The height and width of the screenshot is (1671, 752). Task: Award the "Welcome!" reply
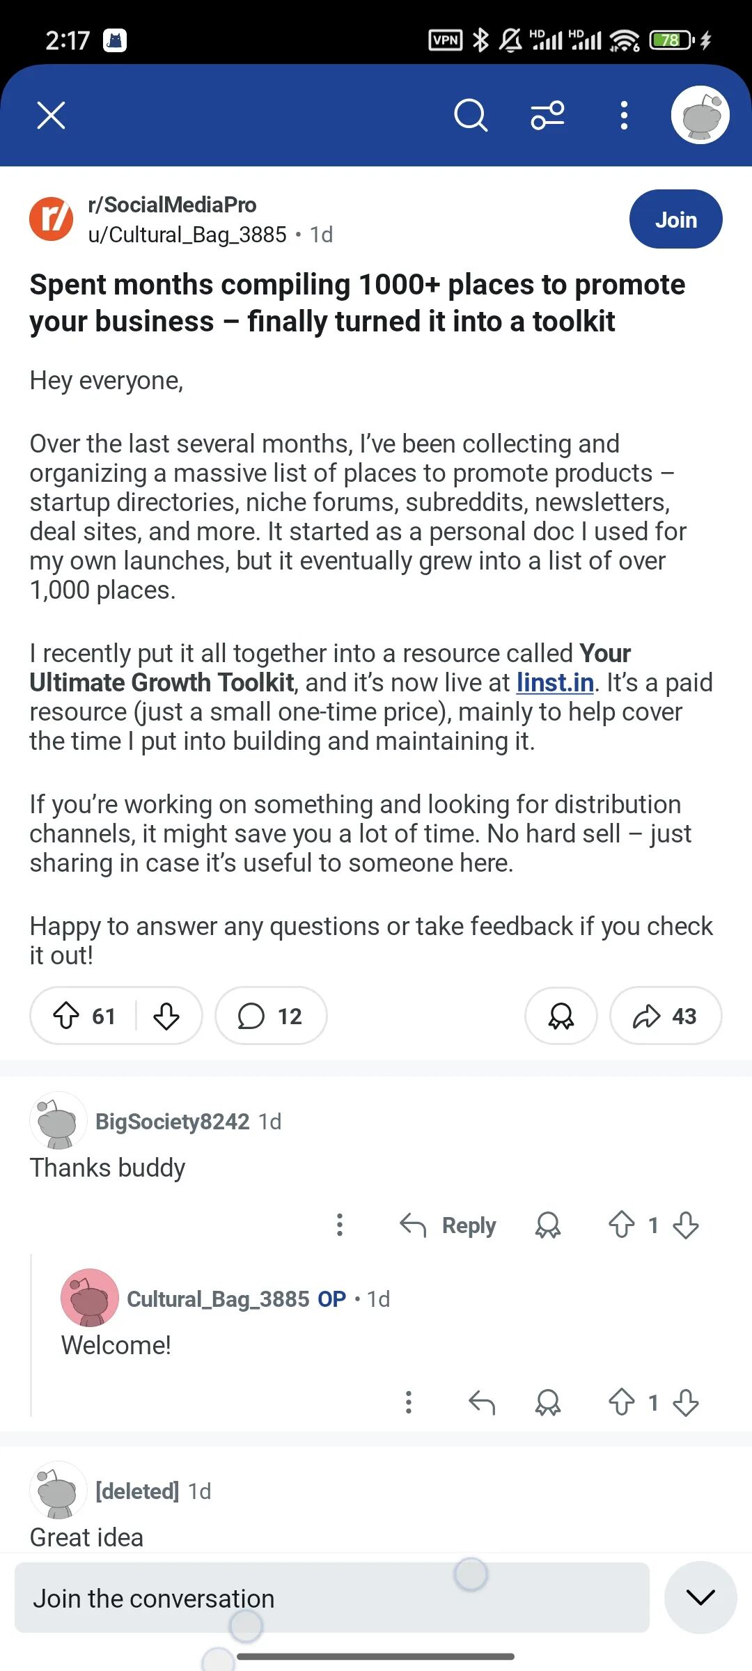tap(548, 1402)
